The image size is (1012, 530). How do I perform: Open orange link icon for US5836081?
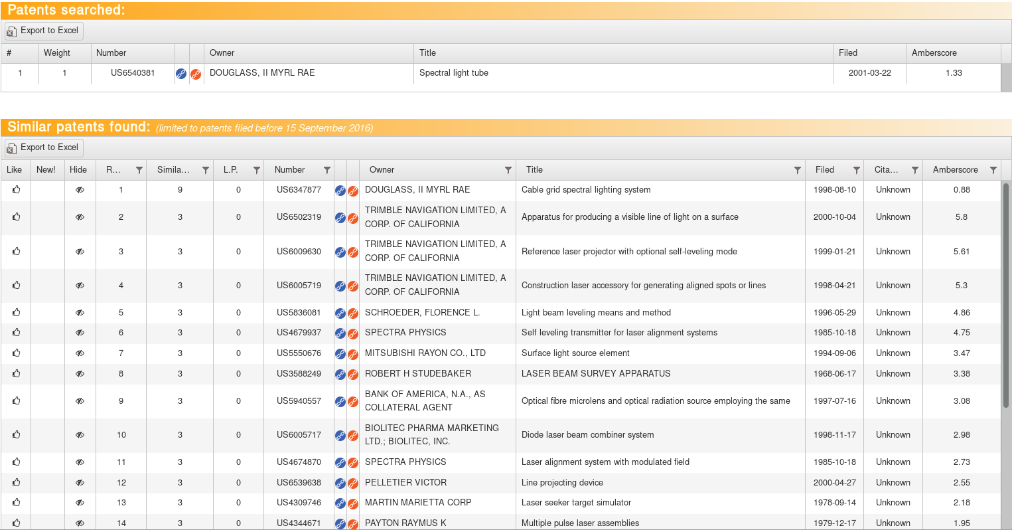(x=353, y=313)
